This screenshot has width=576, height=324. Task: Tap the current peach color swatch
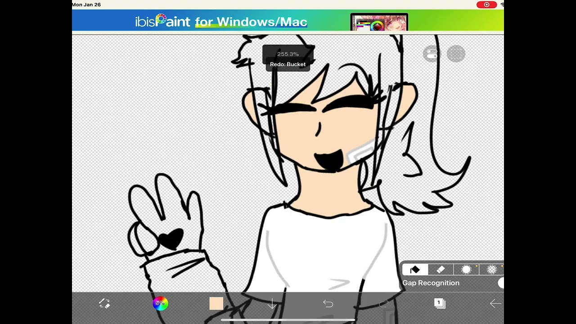click(x=216, y=304)
